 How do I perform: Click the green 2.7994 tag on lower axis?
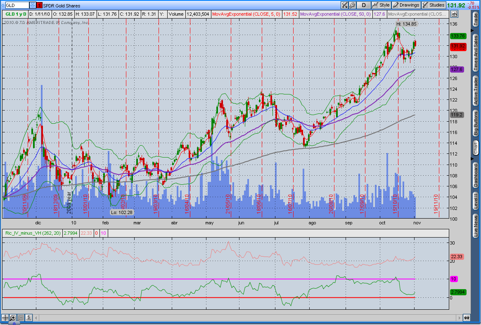(458, 292)
